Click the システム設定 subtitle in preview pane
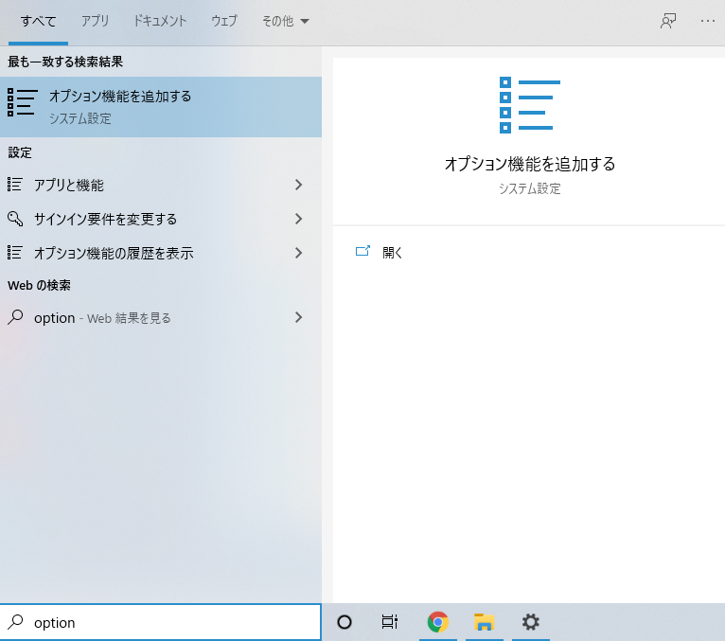The height and width of the screenshot is (641, 725). click(x=529, y=188)
